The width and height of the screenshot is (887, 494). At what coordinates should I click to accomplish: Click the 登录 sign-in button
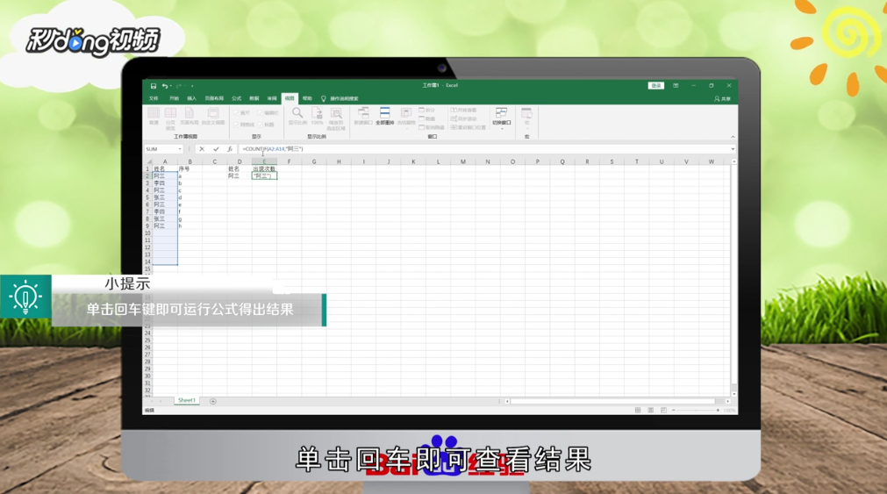tap(655, 85)
